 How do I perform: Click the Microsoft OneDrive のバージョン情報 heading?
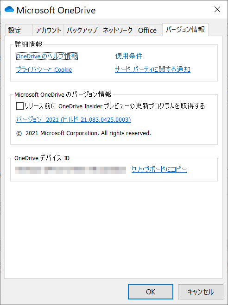(63, 94)
